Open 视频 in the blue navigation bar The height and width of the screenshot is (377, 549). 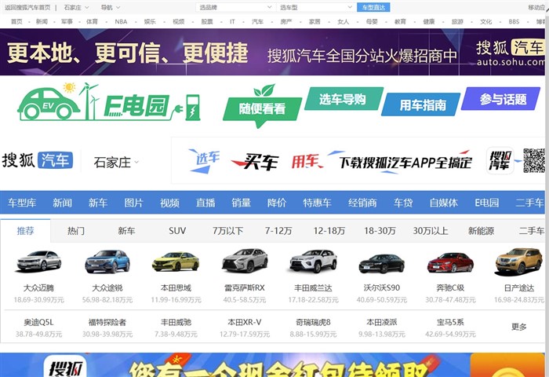coord(170,203)
